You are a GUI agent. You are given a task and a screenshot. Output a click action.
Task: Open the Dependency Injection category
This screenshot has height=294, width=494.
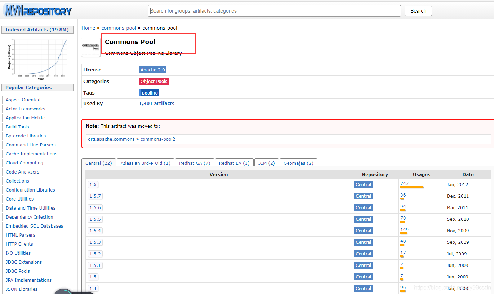(30, 217)
